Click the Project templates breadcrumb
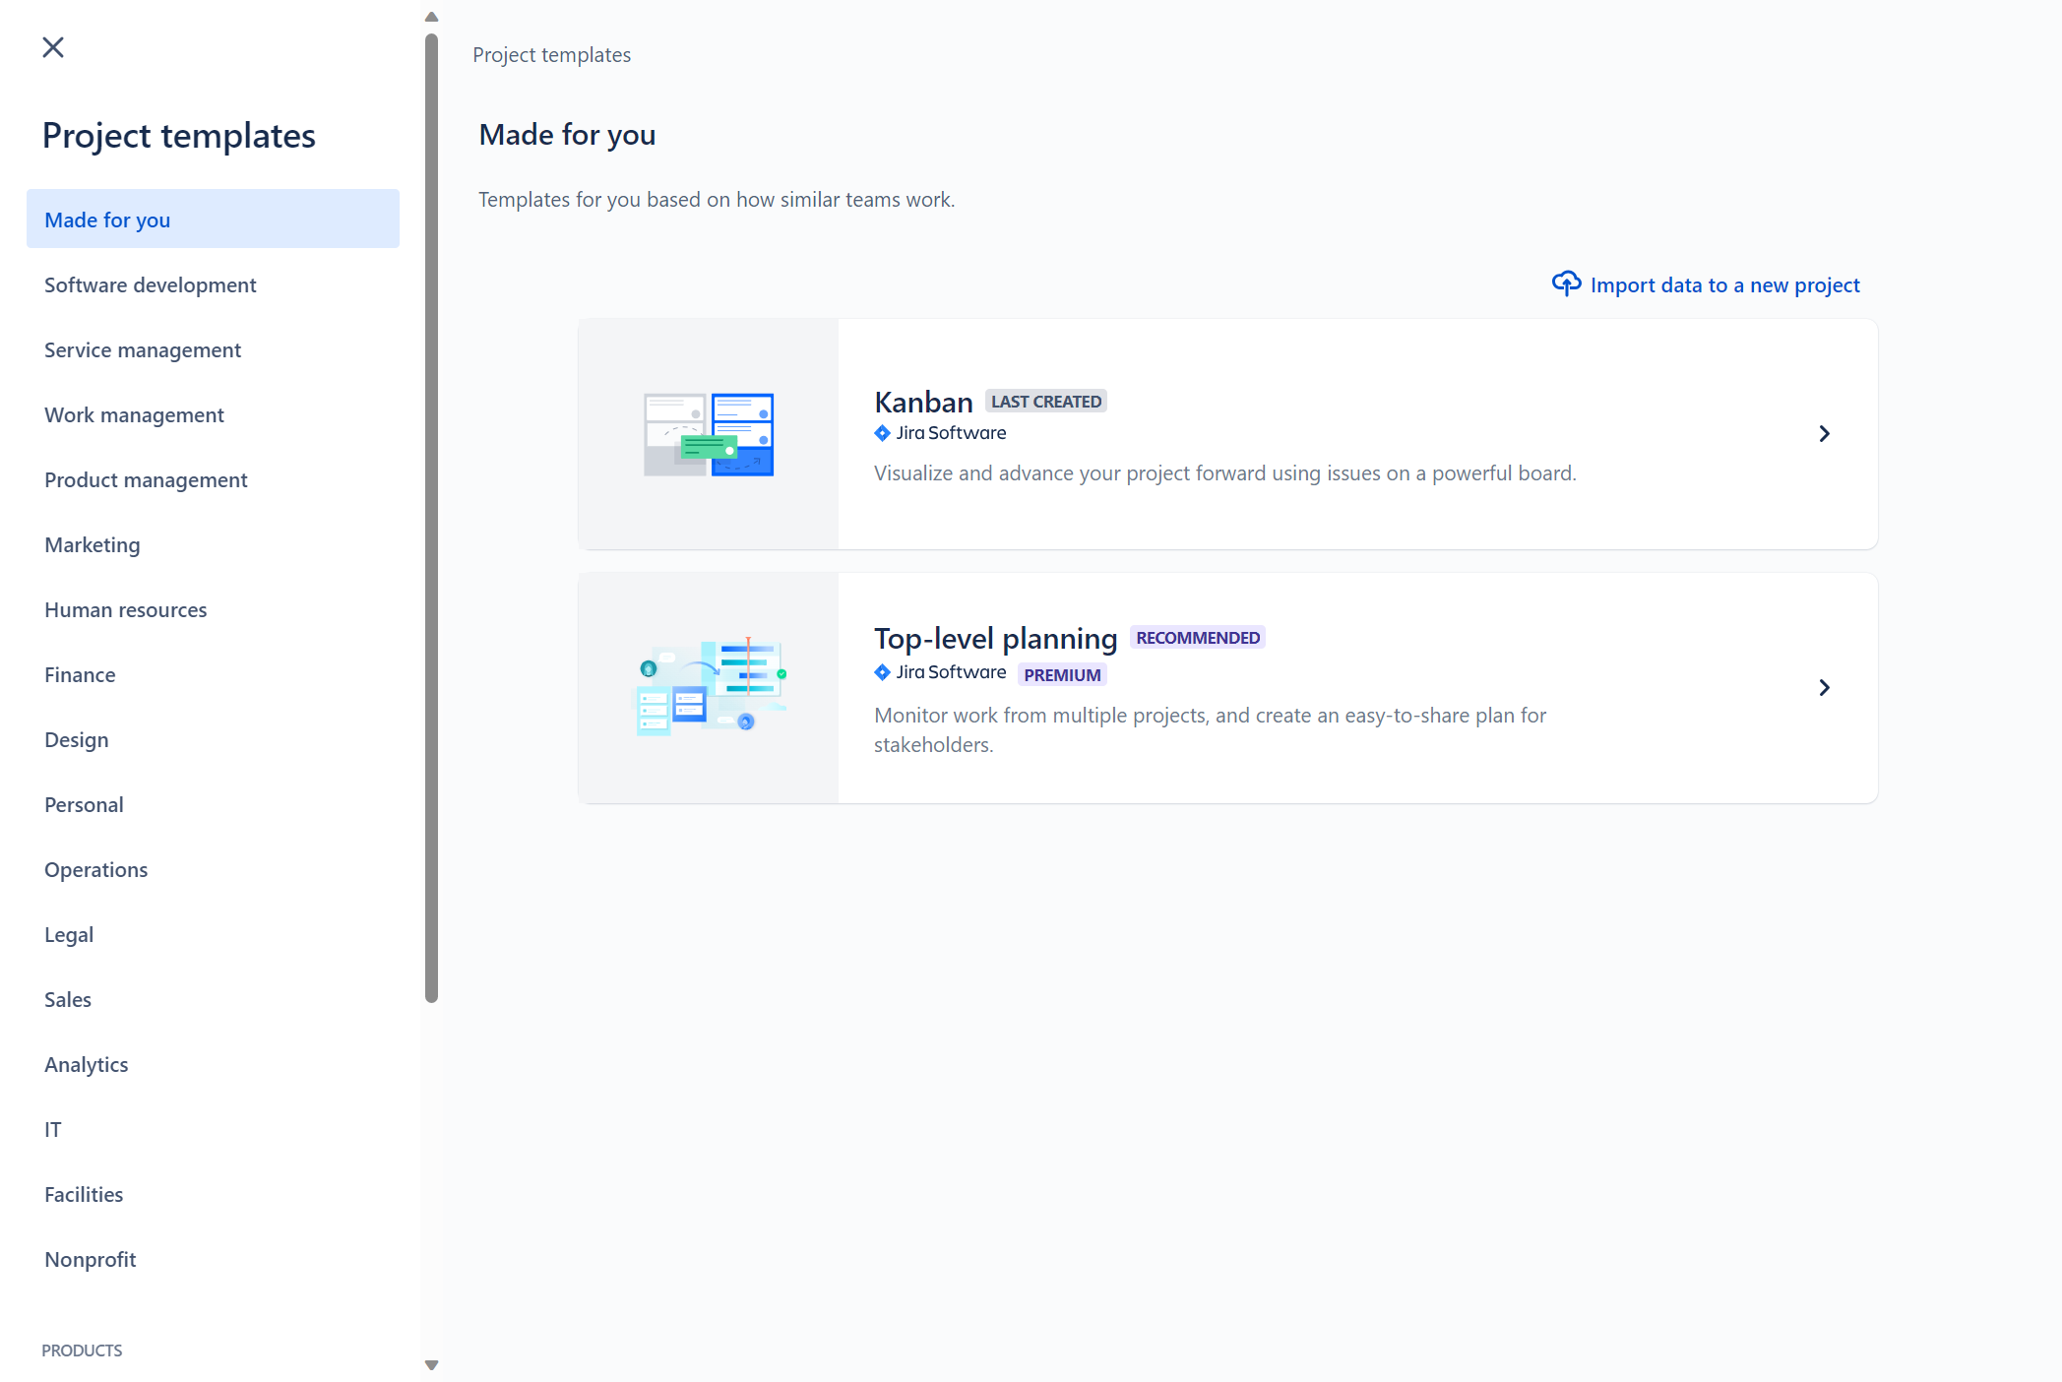 [552, 54]
